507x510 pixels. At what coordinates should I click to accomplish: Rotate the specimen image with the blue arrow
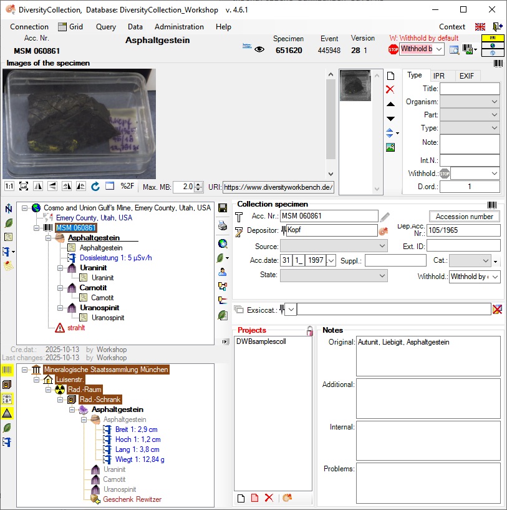pyautogui.click(x=95, y=187)
